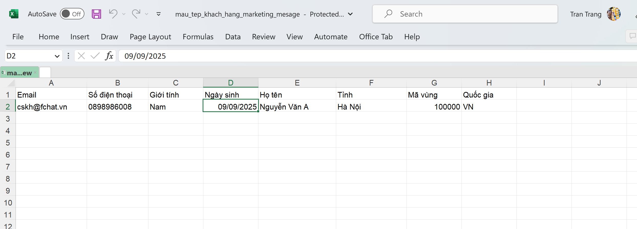Select cell containing cskh@fchat.vn
Viewport: 637px width, 229px height.
[51, 107]
